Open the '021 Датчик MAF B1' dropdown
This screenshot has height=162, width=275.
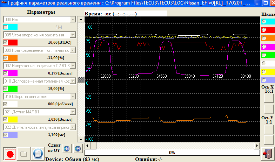[x=73, y=112]
